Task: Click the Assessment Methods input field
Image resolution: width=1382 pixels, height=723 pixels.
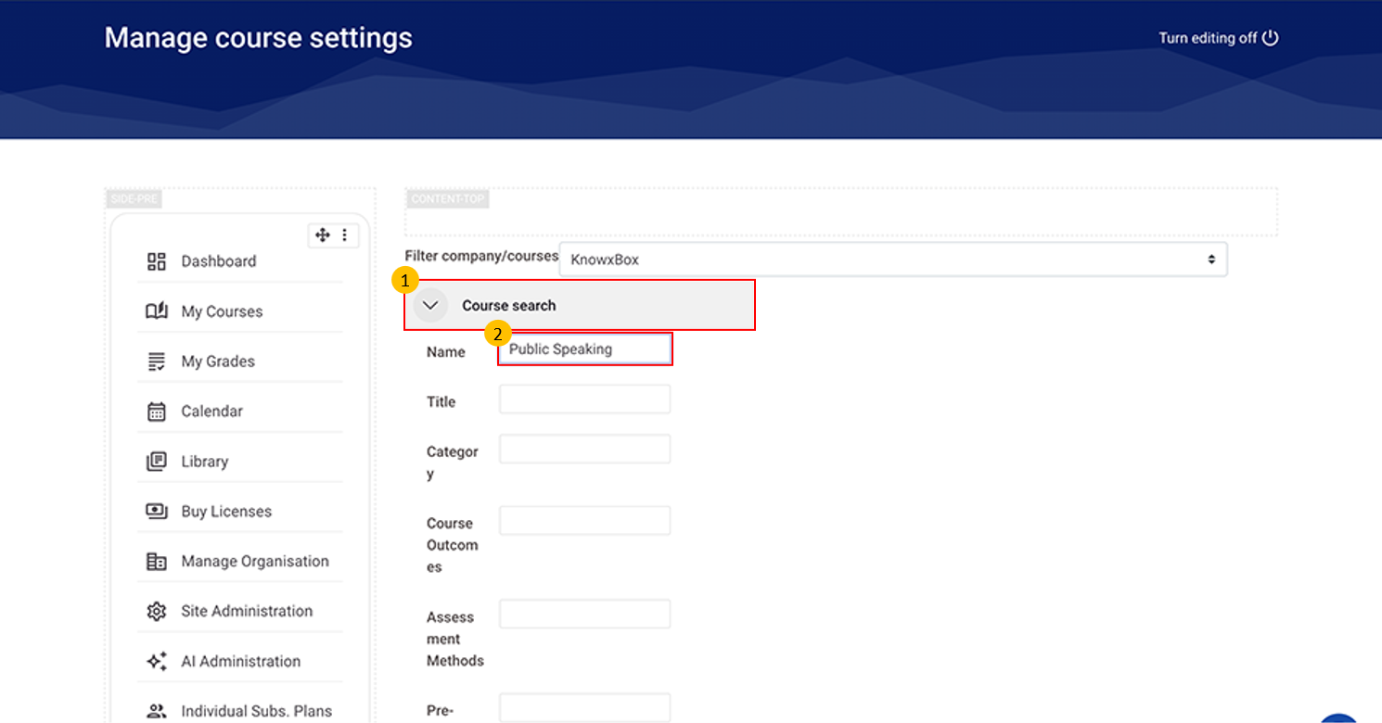Action: pos(584,614)
